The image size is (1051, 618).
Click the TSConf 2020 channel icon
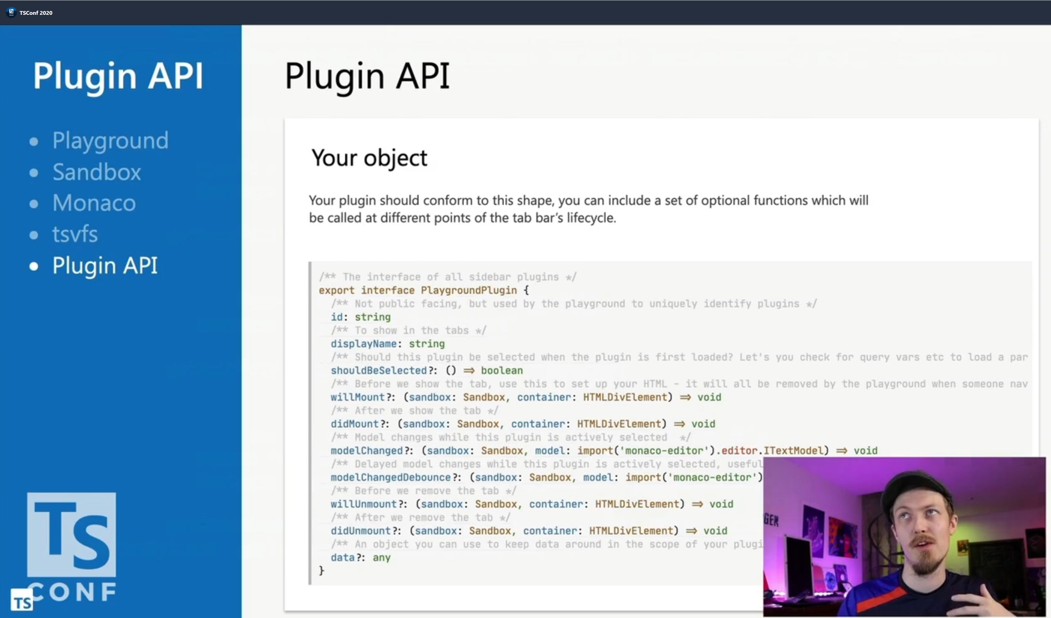11,12
